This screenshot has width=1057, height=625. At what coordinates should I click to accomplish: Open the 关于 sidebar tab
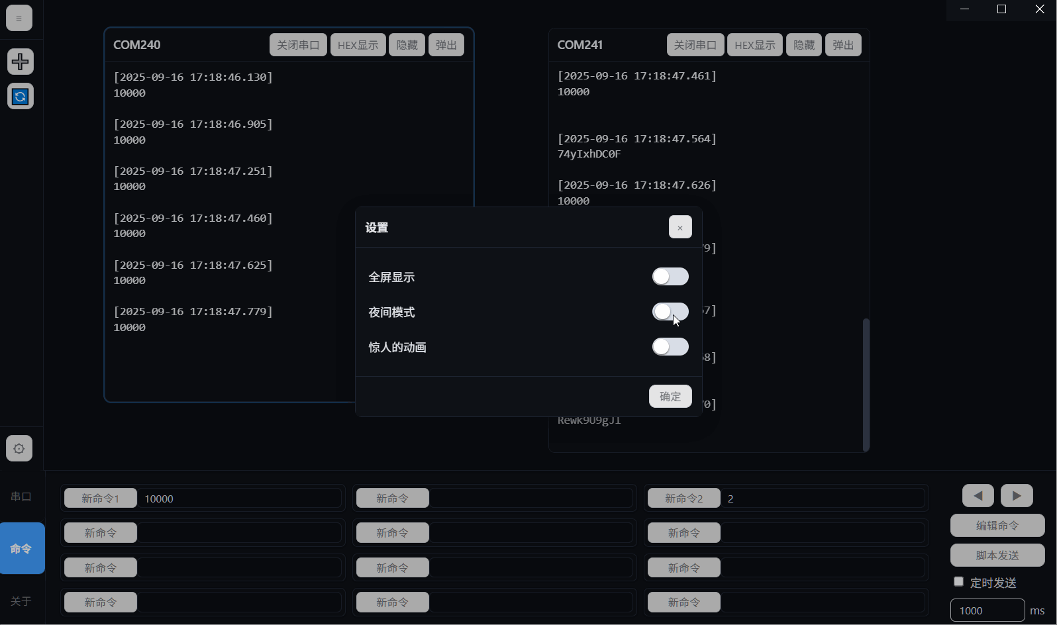[21, 601]
